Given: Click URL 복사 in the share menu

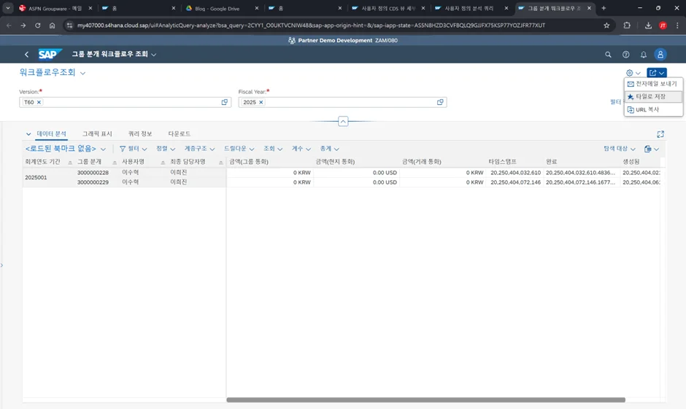Looking at the screenshot, I should point(647,109).
